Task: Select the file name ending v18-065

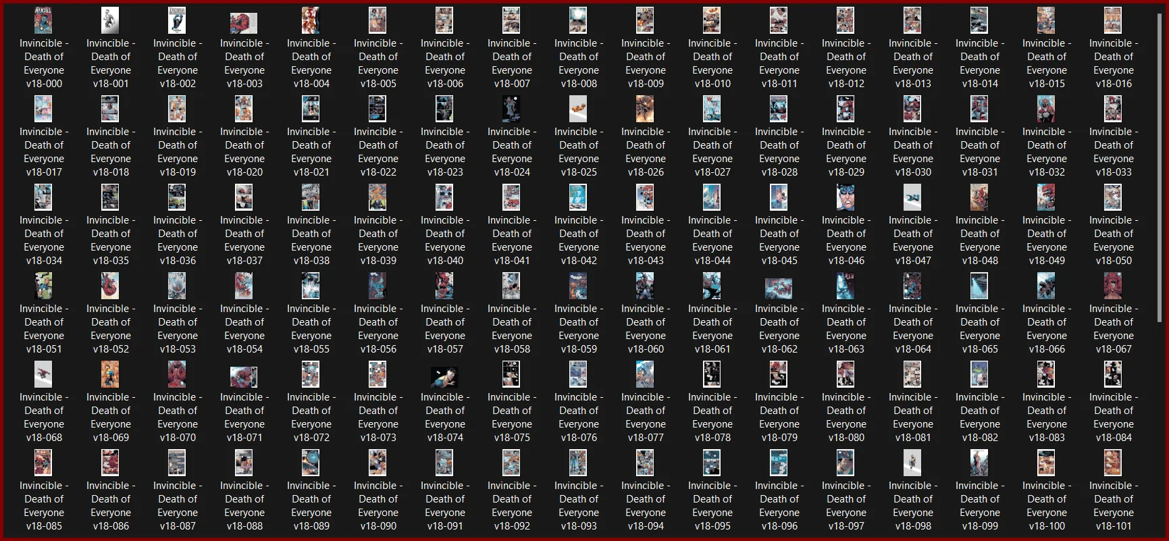Action: (x=980, y=329)
